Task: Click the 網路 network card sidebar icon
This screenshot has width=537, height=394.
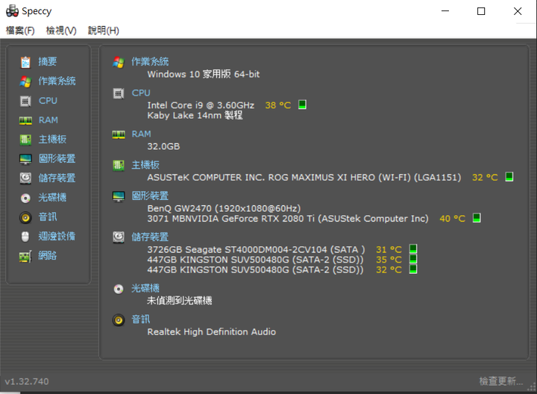Action: [25, 256]
